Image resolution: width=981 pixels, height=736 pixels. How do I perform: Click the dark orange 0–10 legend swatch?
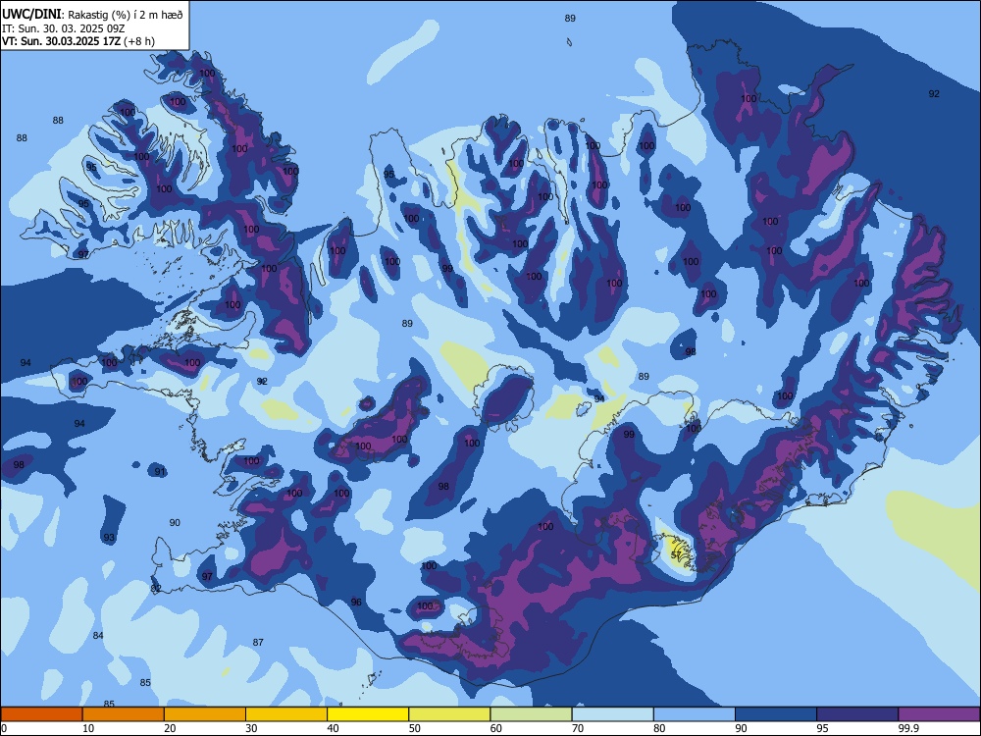pyautogui.click(x=41, y=714)
